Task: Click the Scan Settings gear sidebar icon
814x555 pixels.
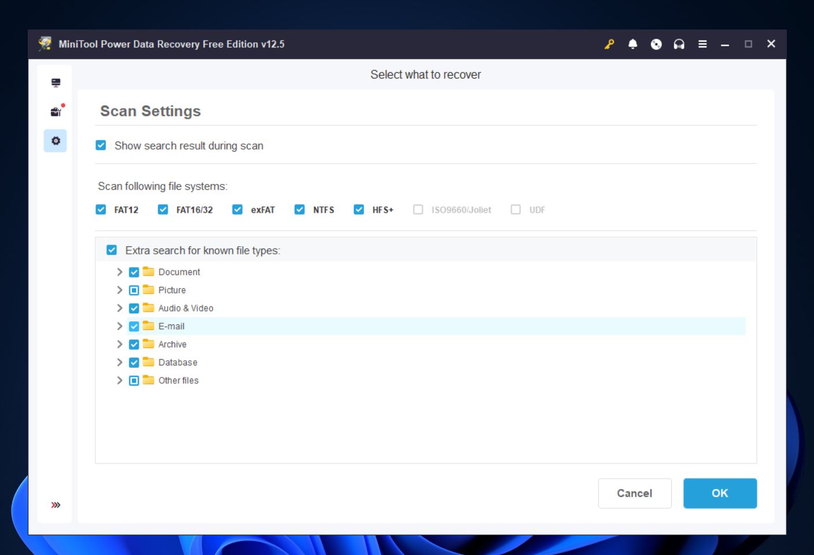Action: point(55,140)
